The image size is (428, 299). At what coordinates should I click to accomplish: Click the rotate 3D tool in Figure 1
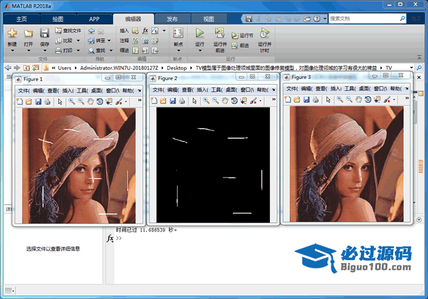(x=99, y=102)
